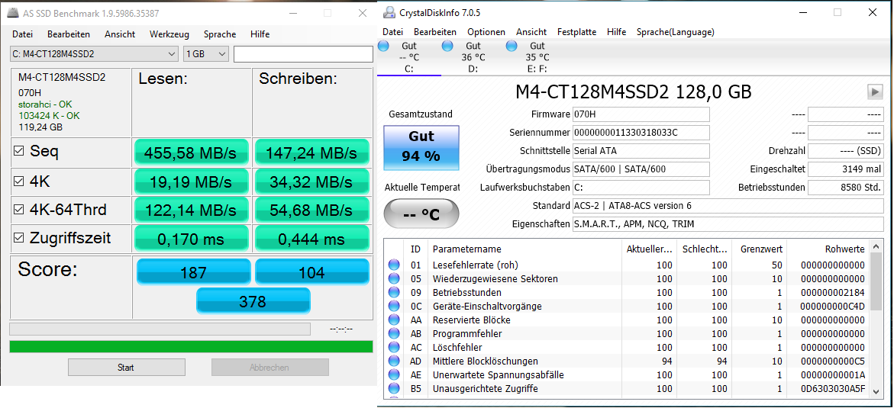This screenshot has height=408, width=894.
Task: Click status orb for Löschfehler
Action: tap(394, 347)
